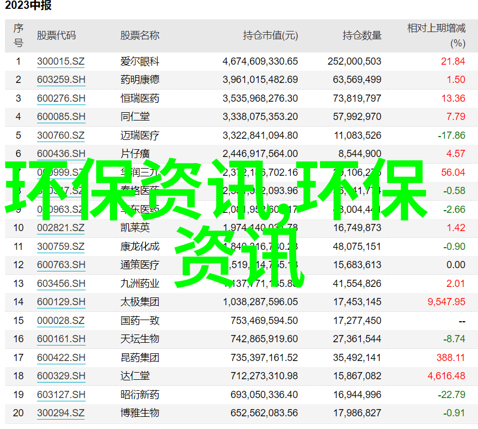The width and height of the screenshot is (478, 429).
Task: Click the stock name 凯莱英
Action: point(135,228)
